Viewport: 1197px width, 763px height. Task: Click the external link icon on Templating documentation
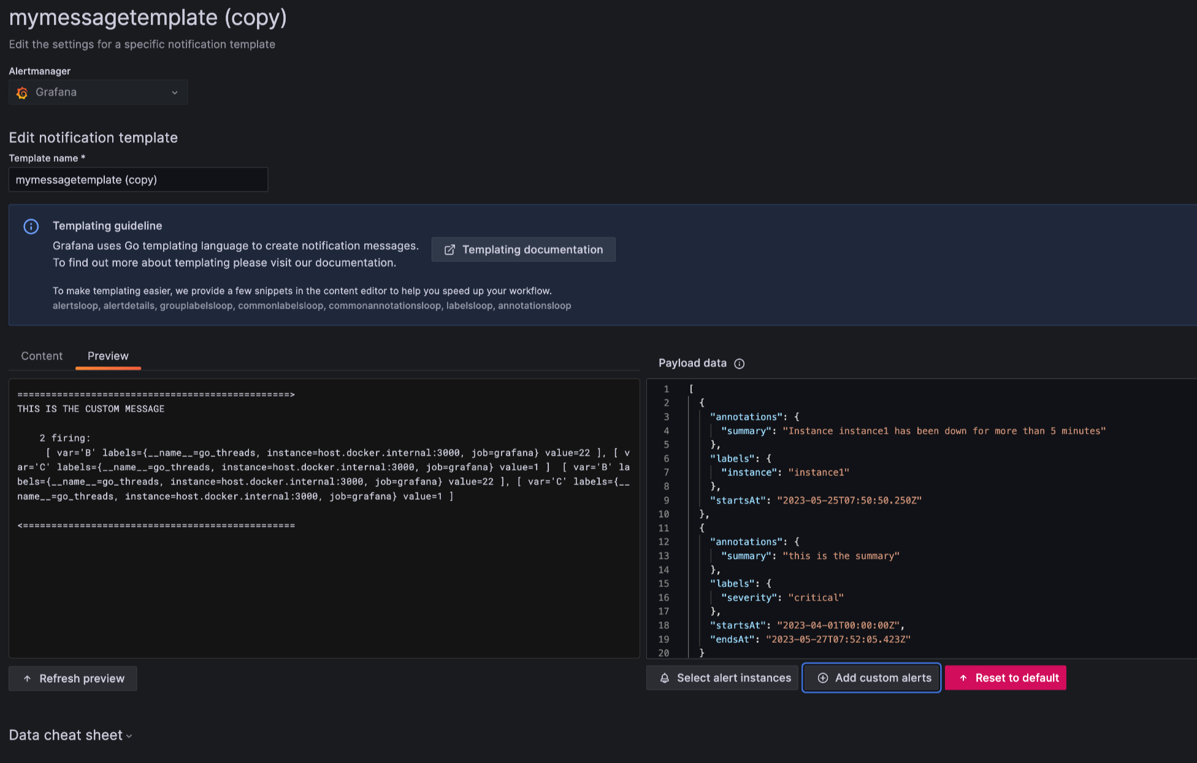[x=449, y=250]
